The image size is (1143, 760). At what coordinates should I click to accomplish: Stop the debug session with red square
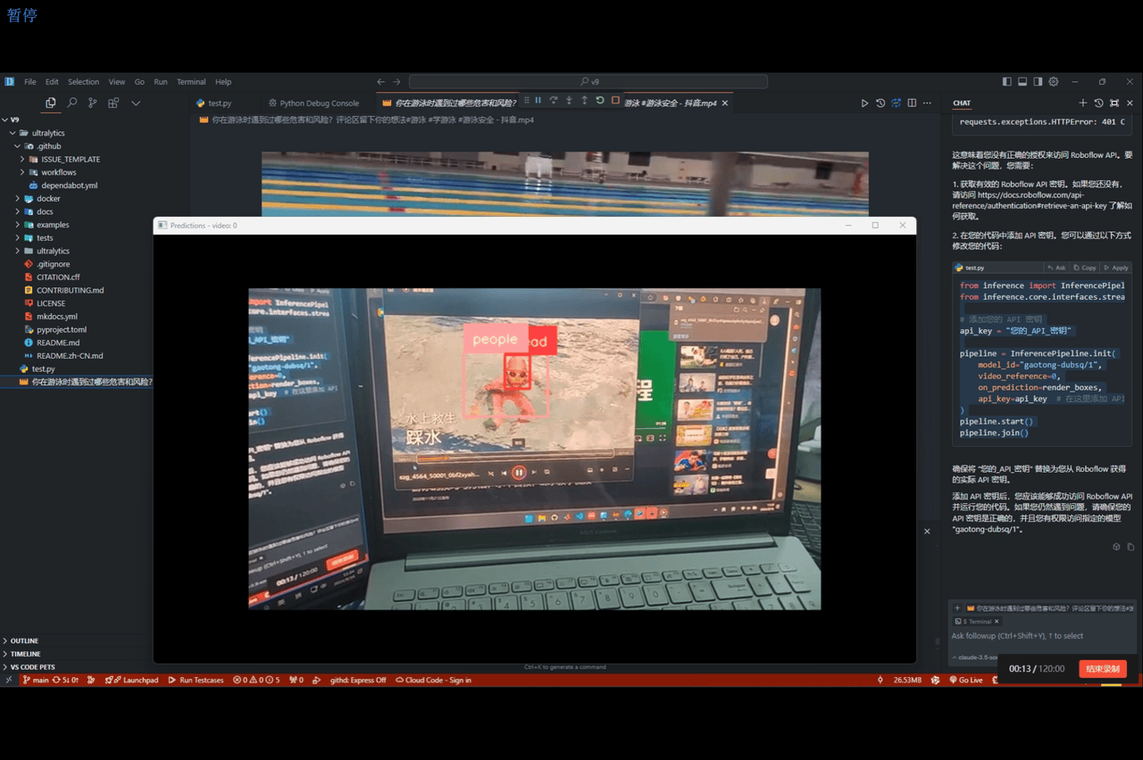tap(615, 101)
